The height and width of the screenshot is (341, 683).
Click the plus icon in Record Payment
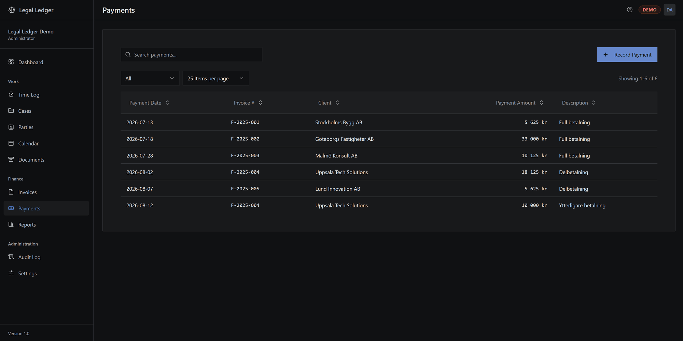pos(605,55)
